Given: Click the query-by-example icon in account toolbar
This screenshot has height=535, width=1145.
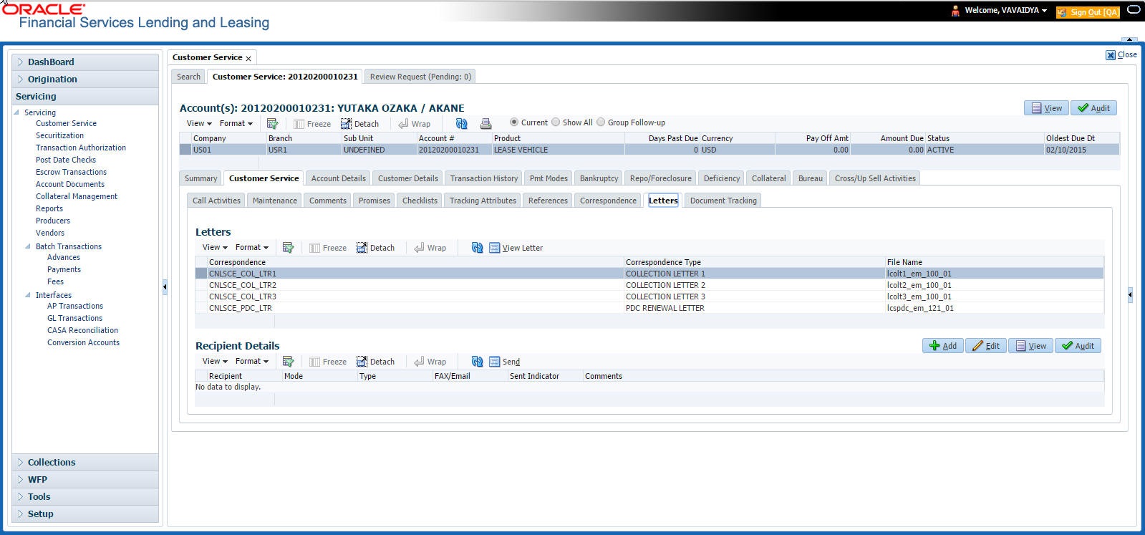Looking at the screenshot, I should coord(272,123).
